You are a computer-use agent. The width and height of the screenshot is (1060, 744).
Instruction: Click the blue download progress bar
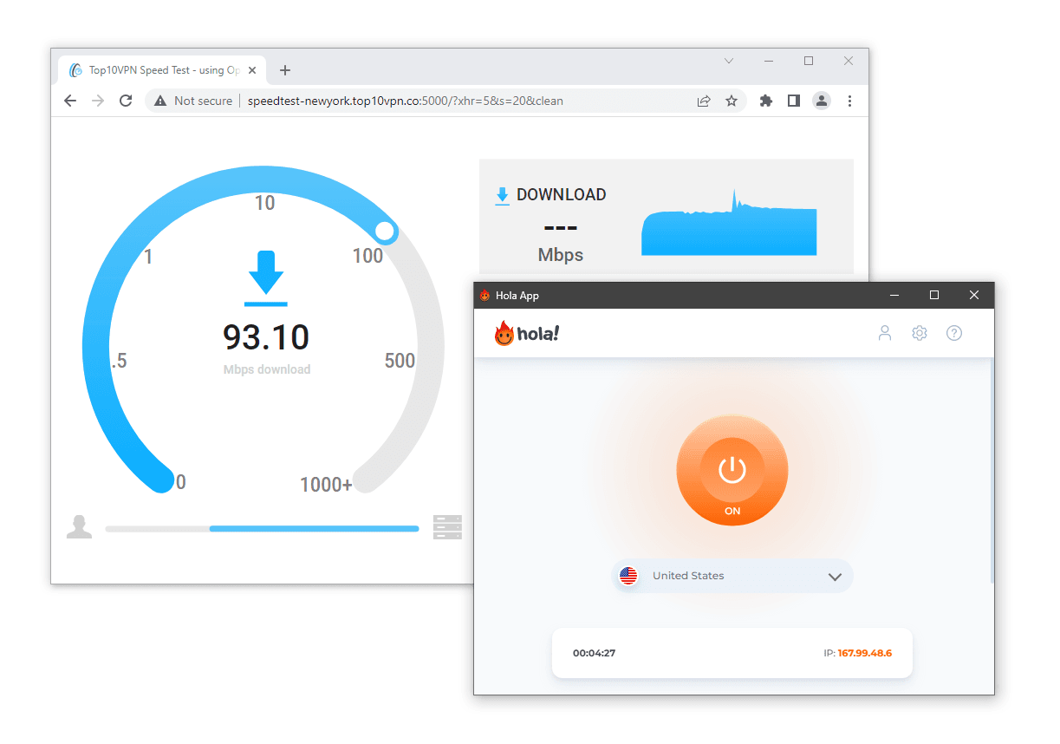pyautogui.click(x=312, y=528)
